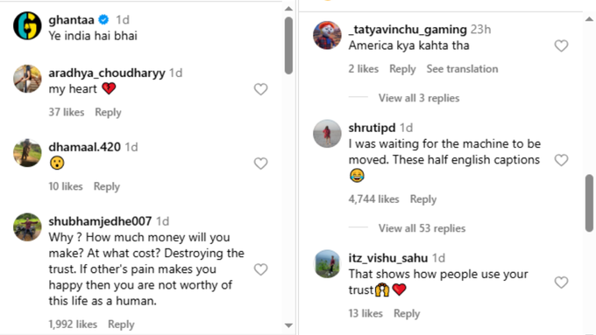Image resolution: width=596 pixels, height=335 pixels.
Task: Like shubhamjedhe007's comment with heart icon
Action: tap(261, 269)
